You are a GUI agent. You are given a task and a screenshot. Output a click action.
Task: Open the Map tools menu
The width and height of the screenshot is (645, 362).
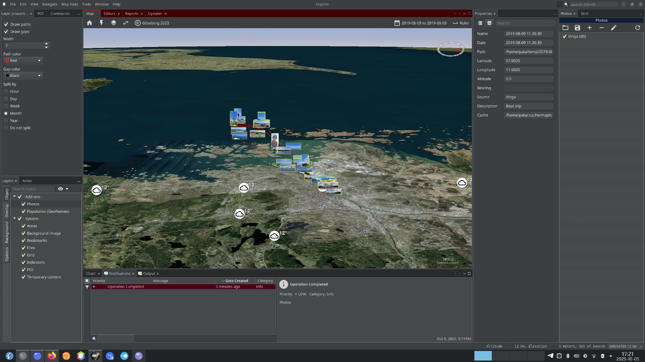point(70,4)
